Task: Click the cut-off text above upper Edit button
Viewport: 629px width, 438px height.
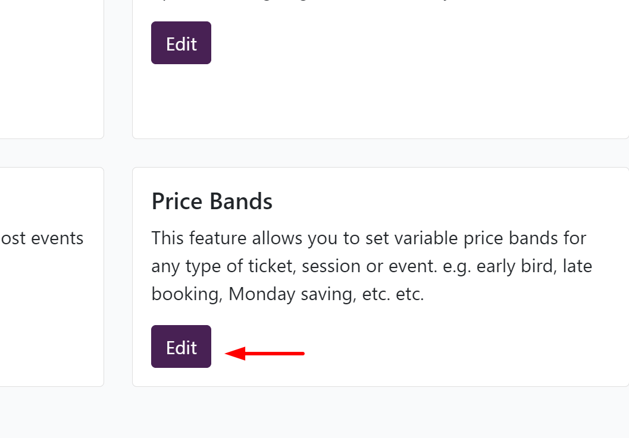Action: (x=298, y=2)
